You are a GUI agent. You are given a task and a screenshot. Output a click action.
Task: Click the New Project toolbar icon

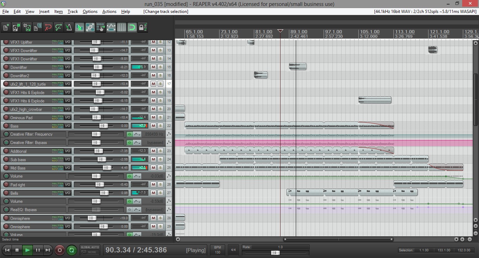click(x=6, y=27)
